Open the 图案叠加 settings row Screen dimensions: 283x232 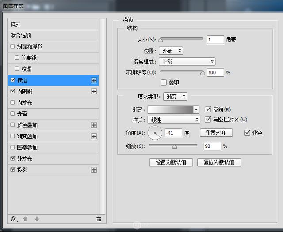[x=53, y=148]
